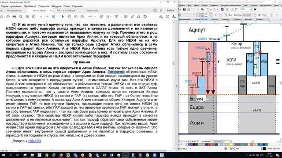Set landscape page orientation in CorelDRAW
This screenshot has width=282, height=158.
coord(221,15)
